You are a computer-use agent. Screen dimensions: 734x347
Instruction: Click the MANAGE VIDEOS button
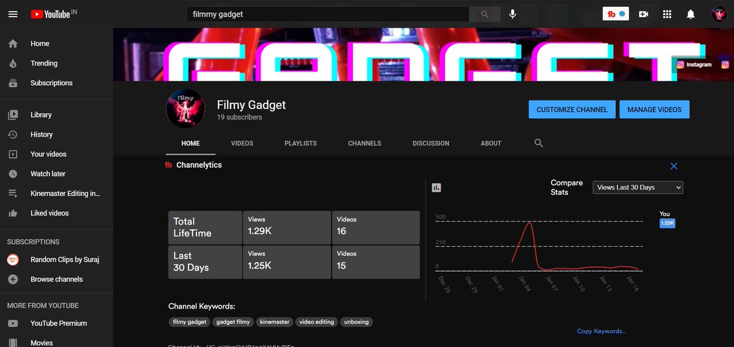coord(654,110)
